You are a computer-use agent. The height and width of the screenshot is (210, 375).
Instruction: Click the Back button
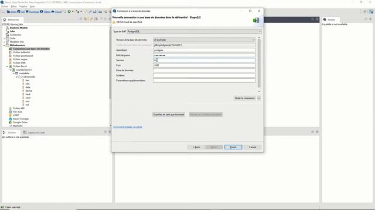pyautogui.click(x=196, y=147)
